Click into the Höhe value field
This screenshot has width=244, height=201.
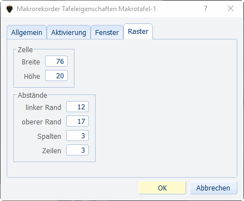[56, 76]
